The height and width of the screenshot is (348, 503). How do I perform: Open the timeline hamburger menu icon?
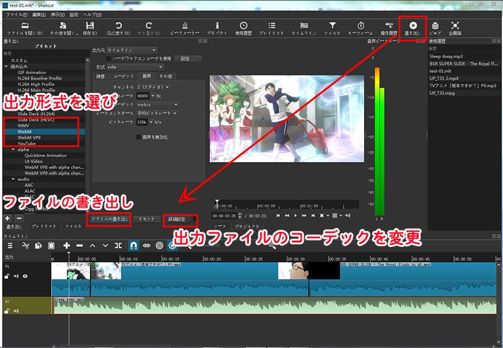[x=10, y=246]
